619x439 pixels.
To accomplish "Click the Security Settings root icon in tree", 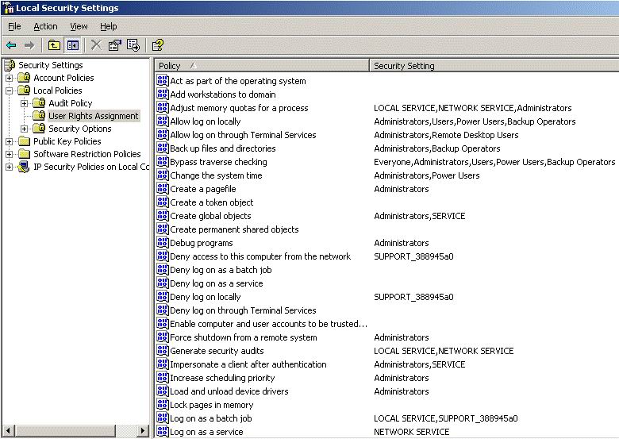I will 10,65.
